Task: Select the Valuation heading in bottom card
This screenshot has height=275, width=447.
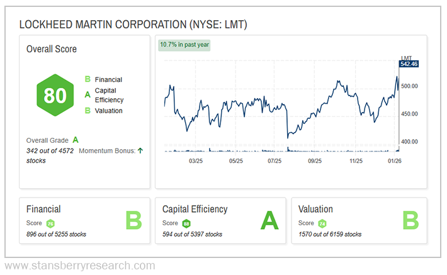Action: click(x=315, y=209)
